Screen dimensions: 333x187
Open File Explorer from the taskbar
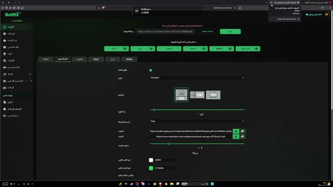point(172,184)
